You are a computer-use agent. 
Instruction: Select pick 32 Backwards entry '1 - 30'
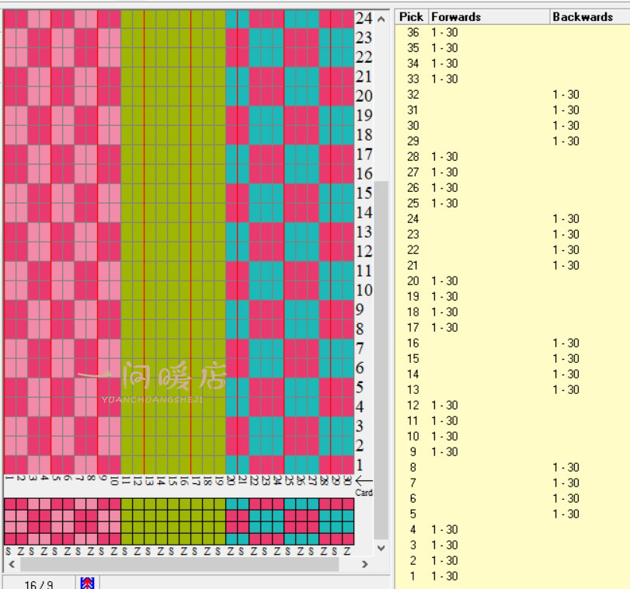pos(566,95)
